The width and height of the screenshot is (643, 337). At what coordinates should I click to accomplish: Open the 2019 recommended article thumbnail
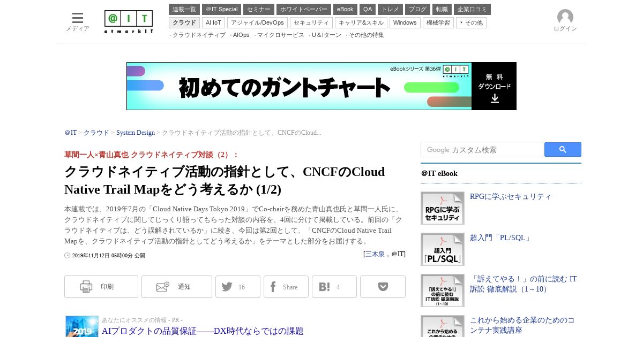point(82,326)
